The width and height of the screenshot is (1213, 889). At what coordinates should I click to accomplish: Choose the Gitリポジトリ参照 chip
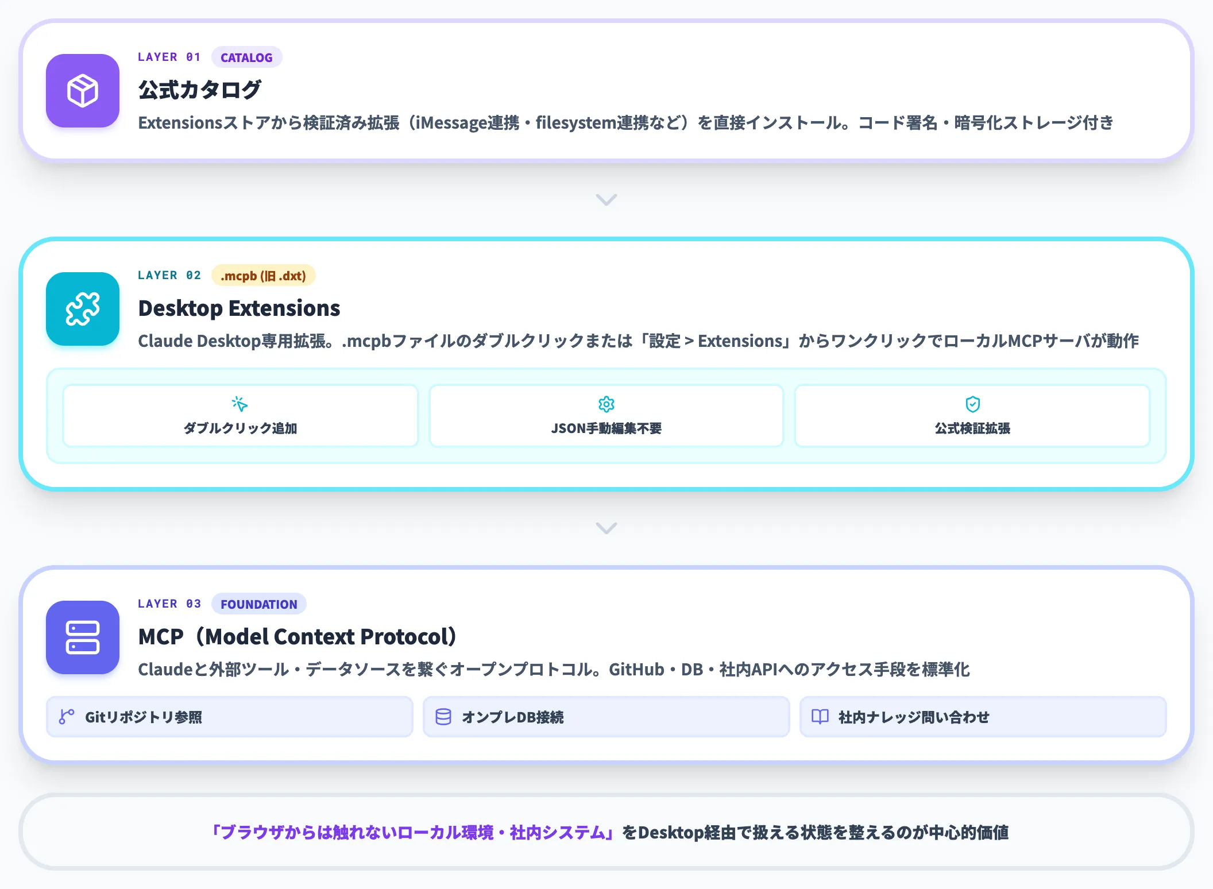pyautogui.click(x=230, y=717)
